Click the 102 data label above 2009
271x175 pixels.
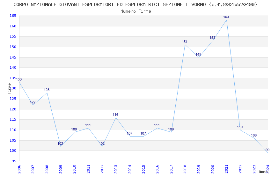coord(60,143)
